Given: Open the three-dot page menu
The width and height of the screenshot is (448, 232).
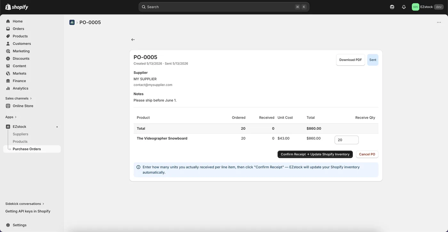Looking at the screenshot, I should pos(439,22).
